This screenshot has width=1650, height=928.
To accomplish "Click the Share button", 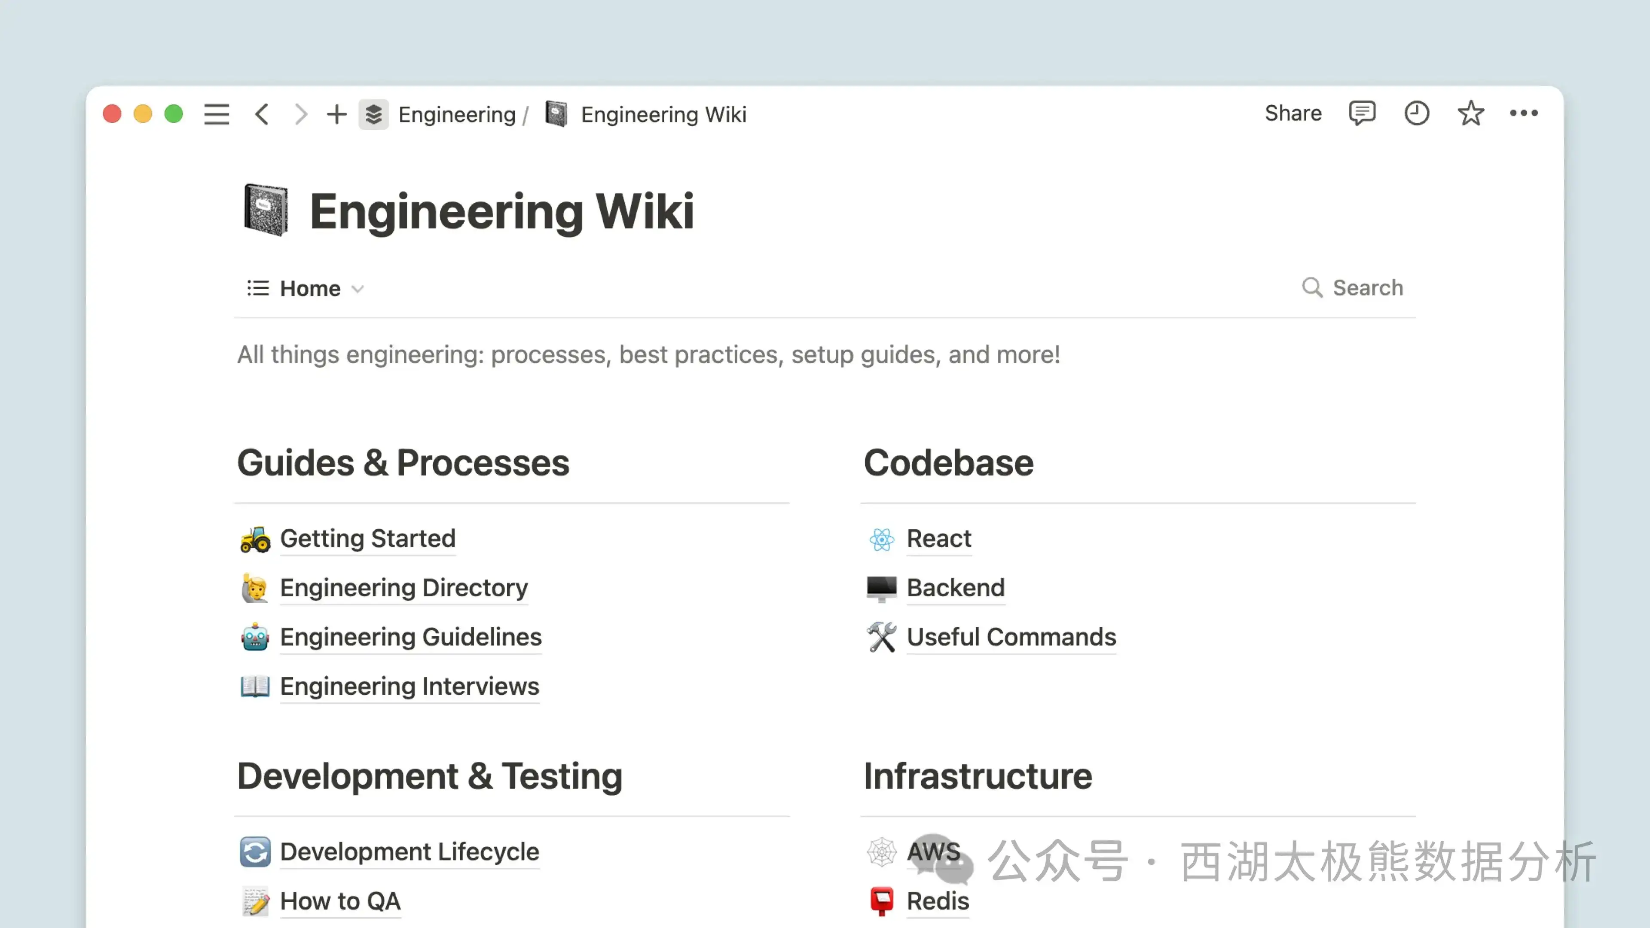I will coord(1292,113).
